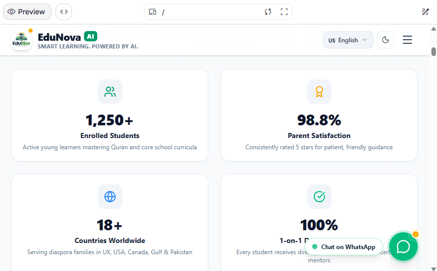Click the EduNova brand title
Image resolution: width=437 pixels, height=271 pixels.
coord(59,37)
